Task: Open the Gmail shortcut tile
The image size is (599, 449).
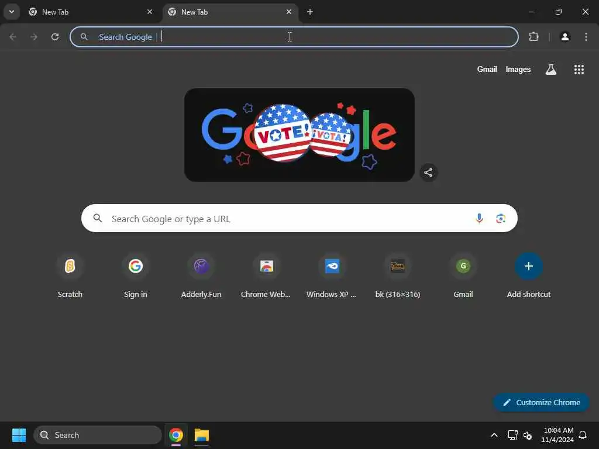Action: point(463,277)
